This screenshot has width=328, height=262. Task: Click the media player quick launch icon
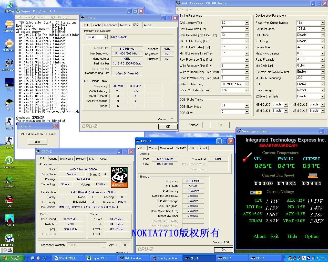38,258
